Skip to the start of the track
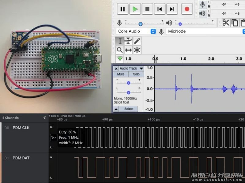This screenshot has height=183, width=245. tap(160, 9)
